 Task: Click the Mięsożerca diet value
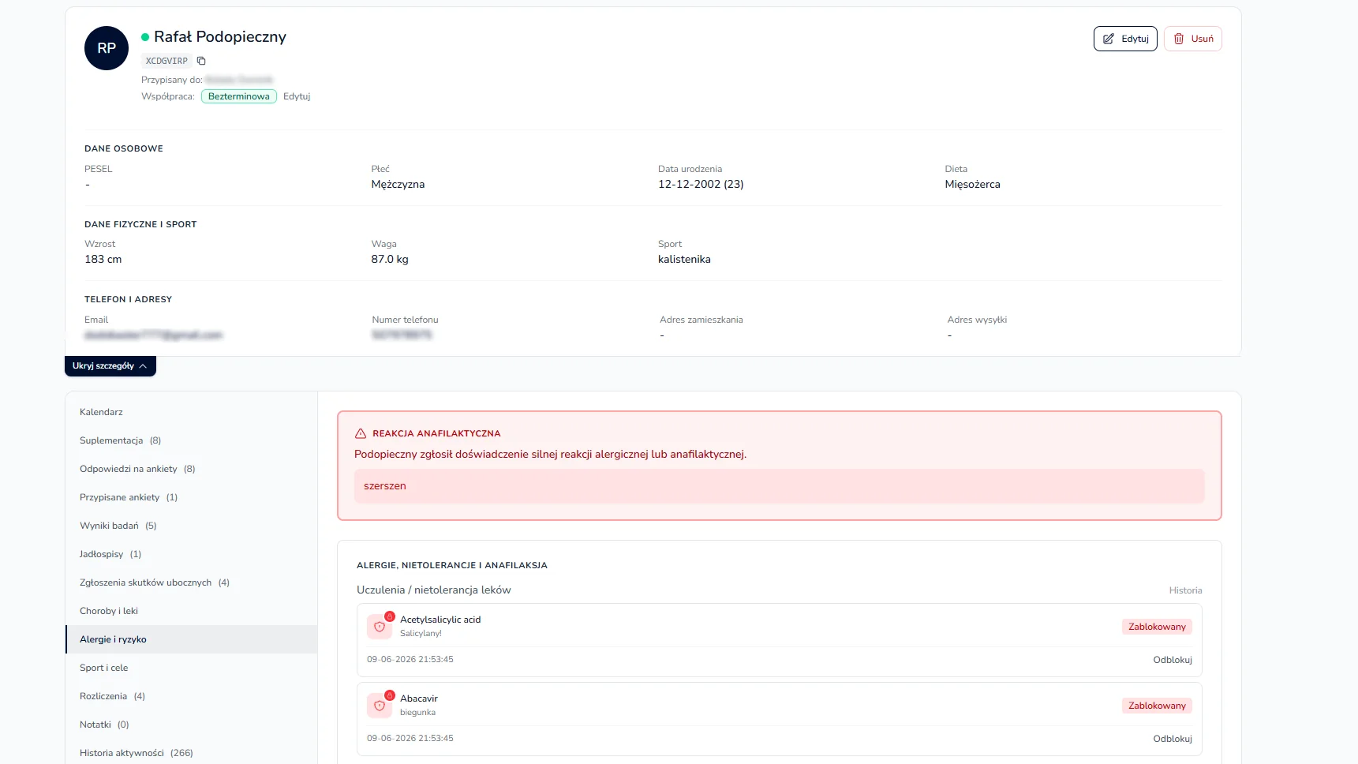point(972,184)
